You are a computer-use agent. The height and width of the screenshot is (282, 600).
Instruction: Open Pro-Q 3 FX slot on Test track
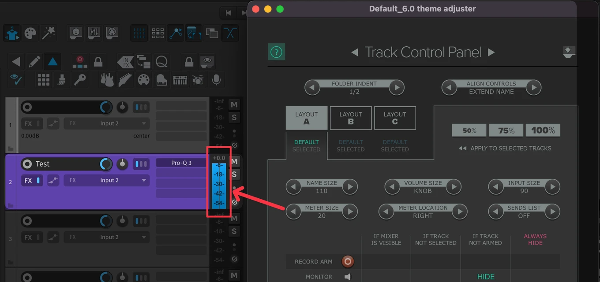[x=181, y=163]
